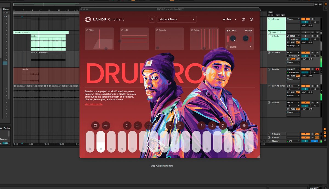This screenshot has width=329, height=189.
Task: Click the lock icon under Set
Action: coord(283,15)
